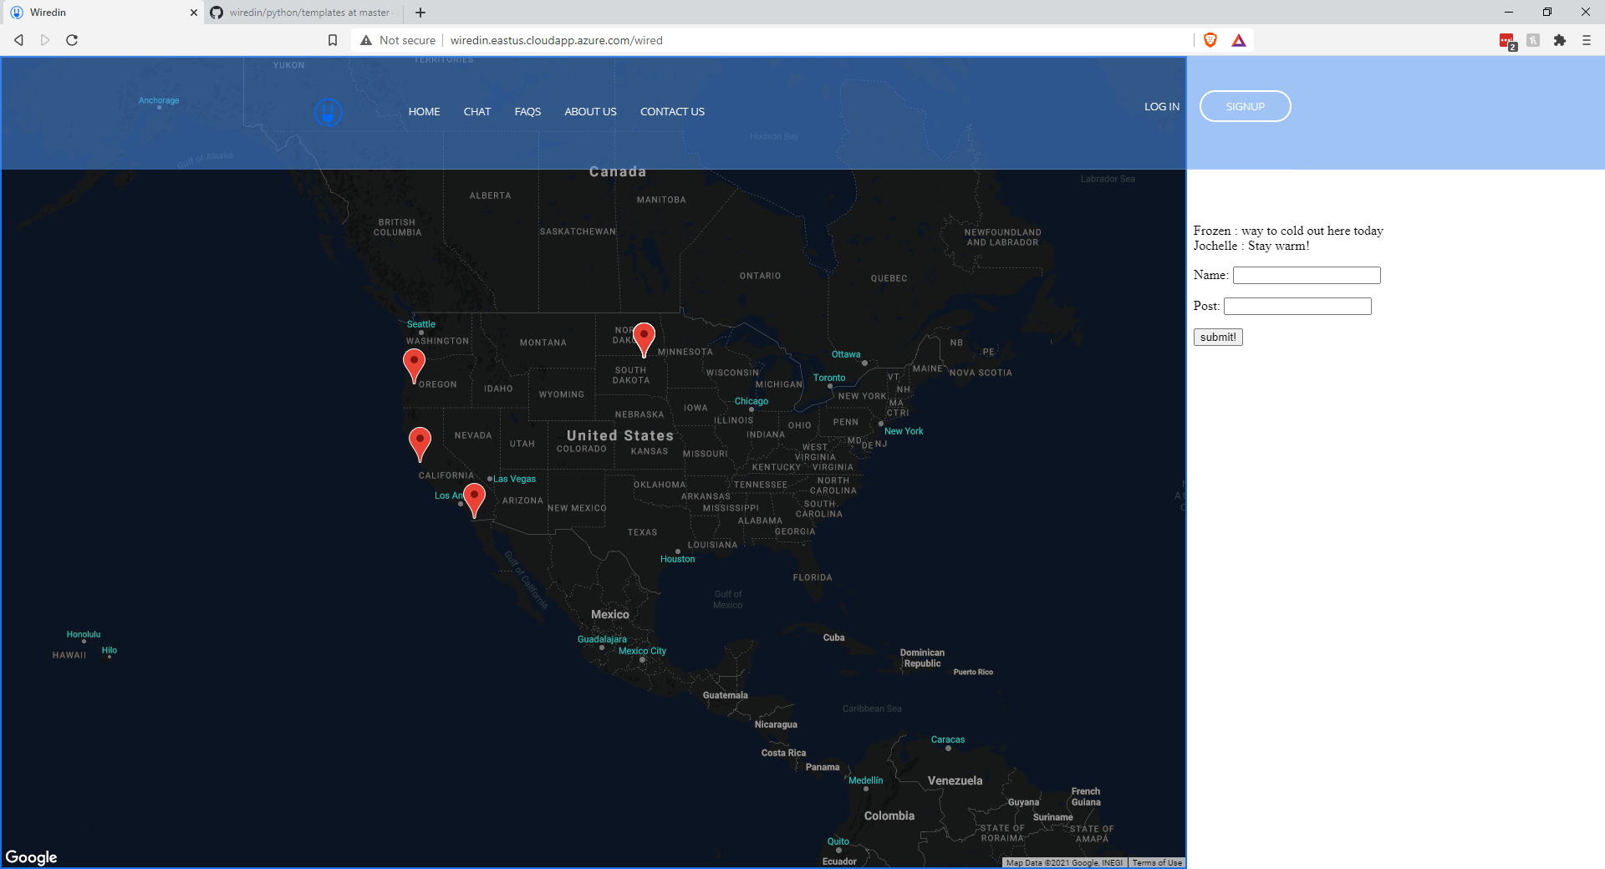Click the Toronto city label
The image size is (1605, 869).
(x=829, y=378)
